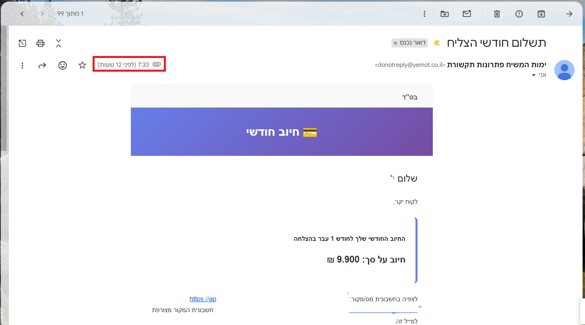Collapse the expanded message view
585x325 pixels.
tap(58, 43)
